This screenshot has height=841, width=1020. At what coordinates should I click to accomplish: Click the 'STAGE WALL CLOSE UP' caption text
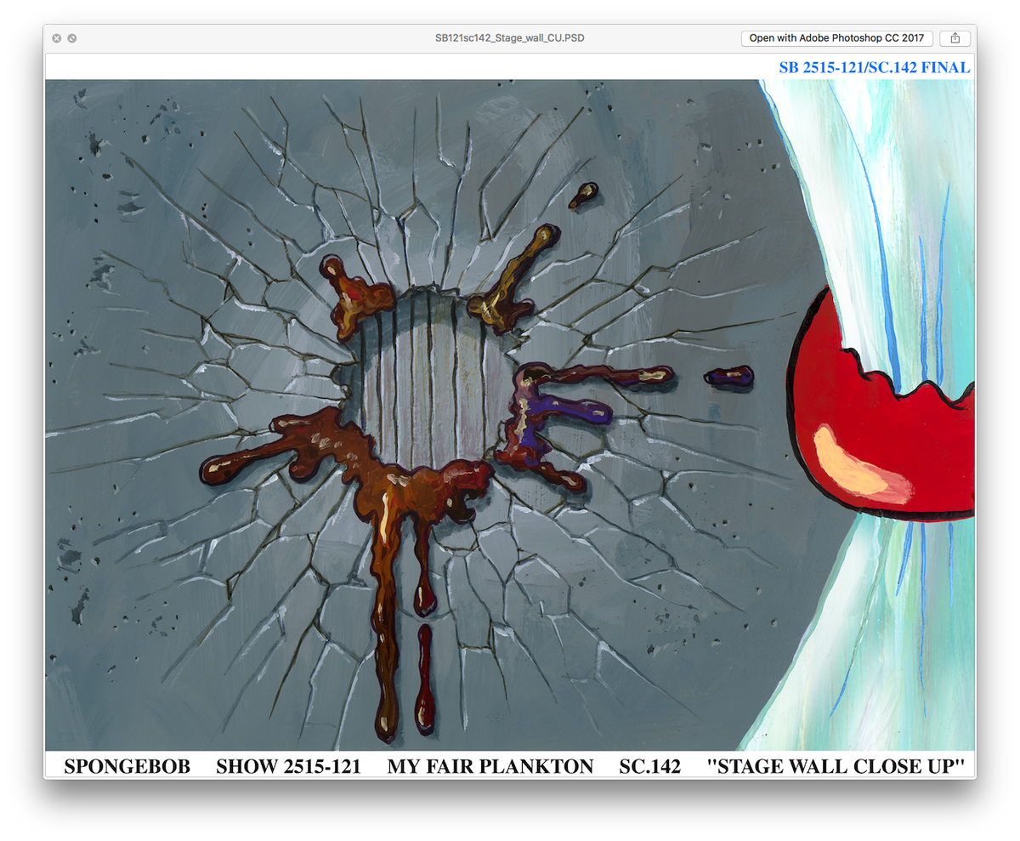click(x=836, y=766)
